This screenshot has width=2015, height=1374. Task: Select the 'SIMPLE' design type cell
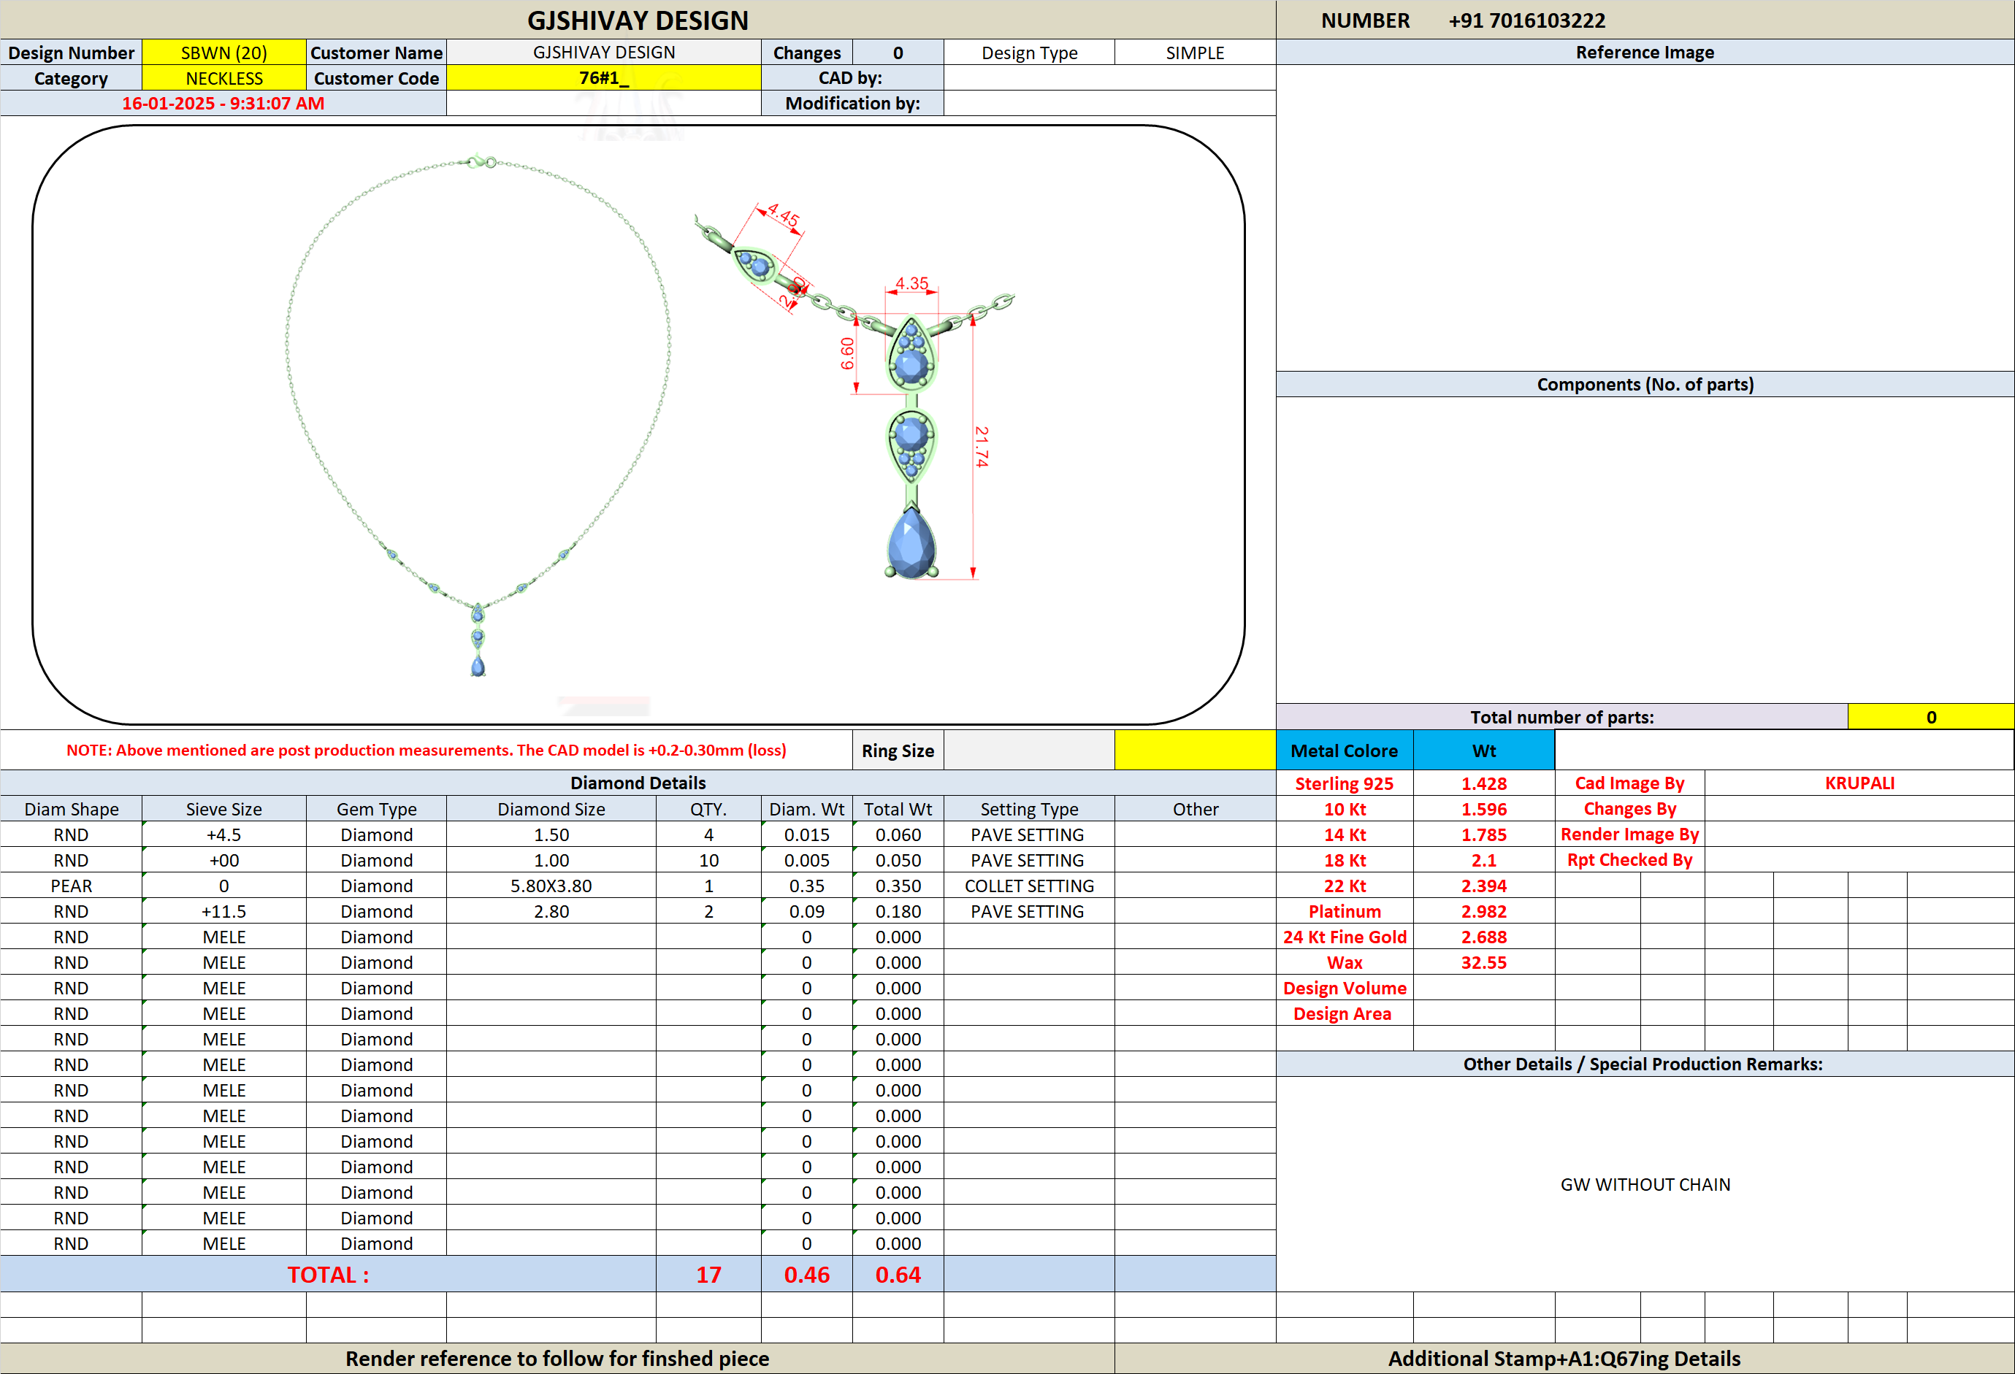1195,52
